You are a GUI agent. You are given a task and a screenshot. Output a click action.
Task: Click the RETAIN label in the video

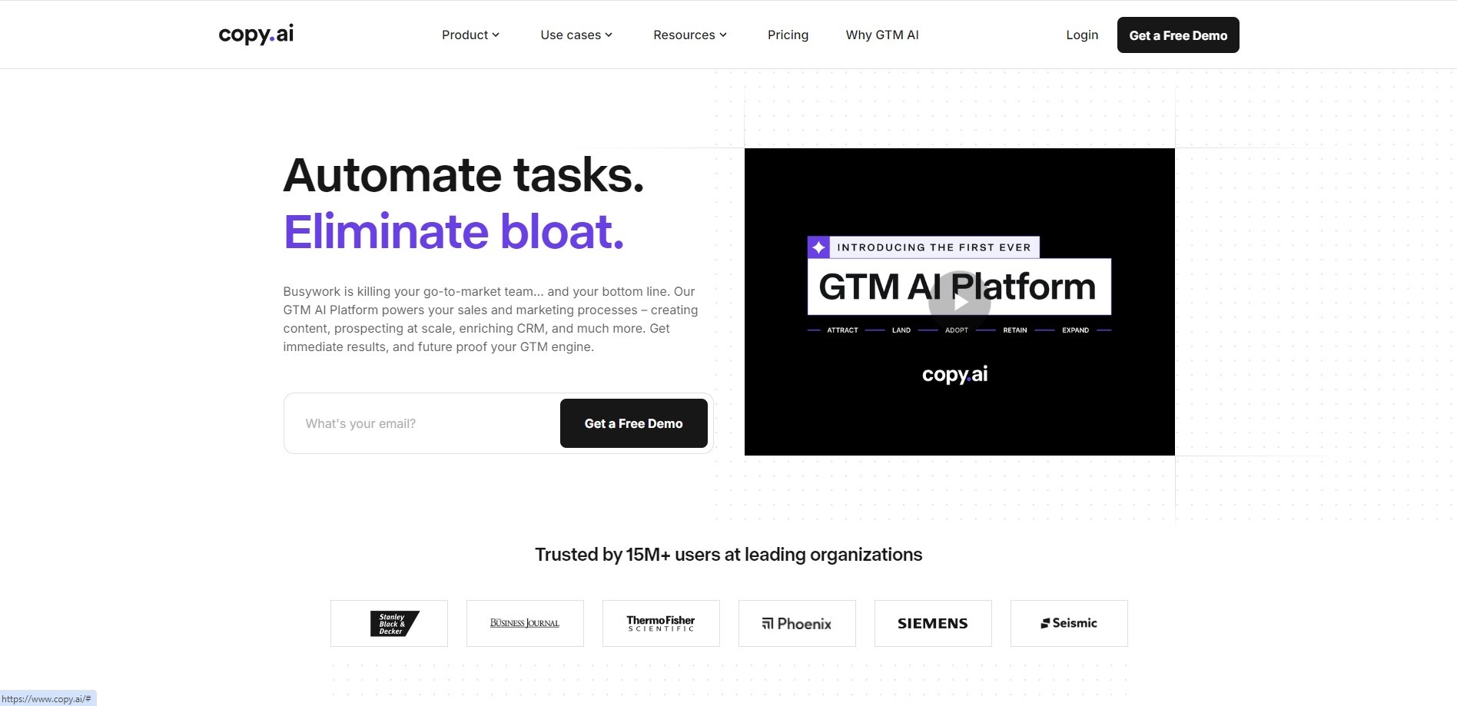tap(1015, 330)
